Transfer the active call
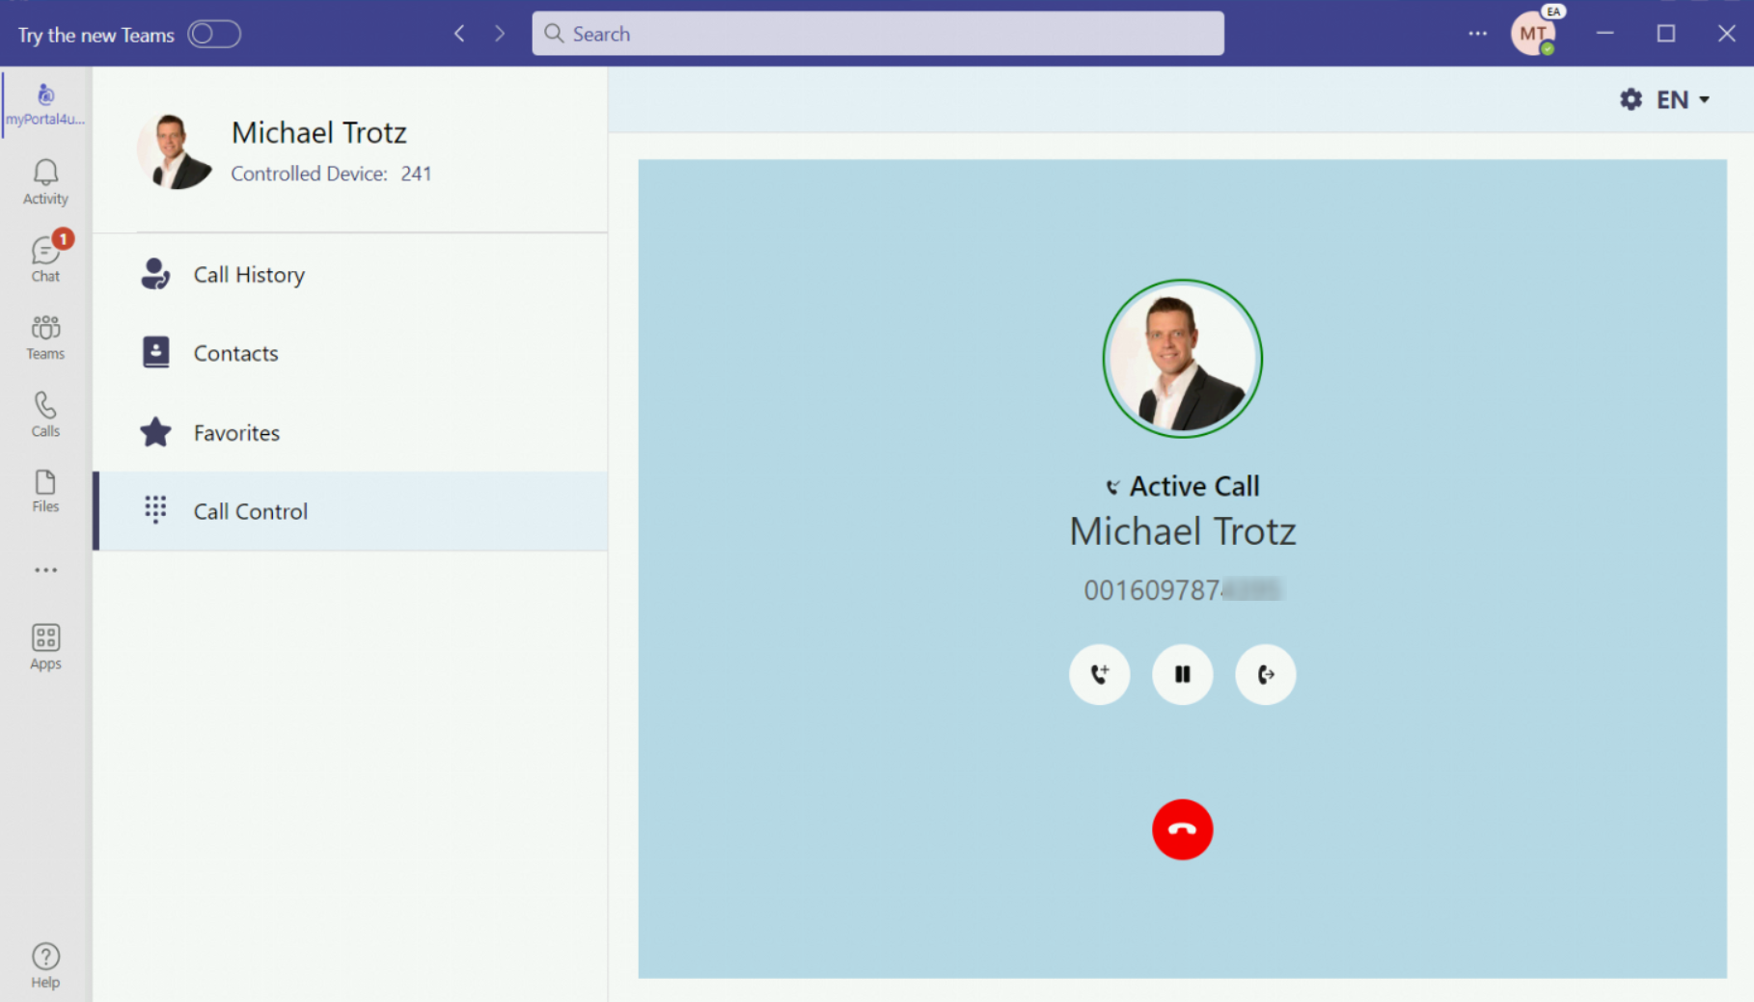 coord(1265,674)
